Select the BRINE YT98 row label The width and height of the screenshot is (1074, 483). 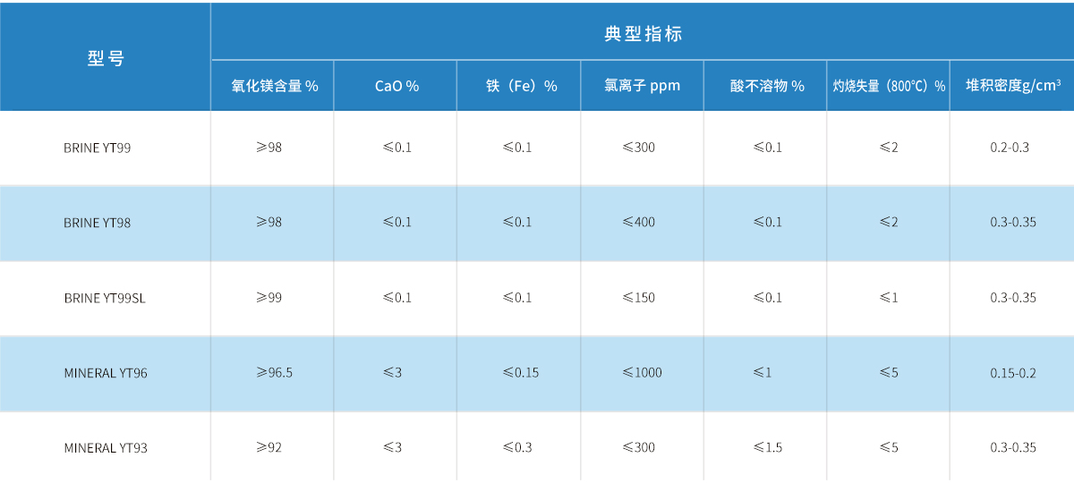tap(97, 223)
